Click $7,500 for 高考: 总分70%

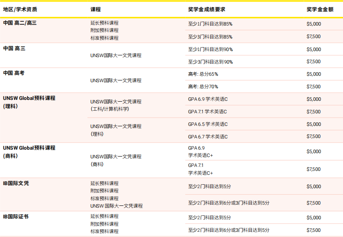pos(314,86)
